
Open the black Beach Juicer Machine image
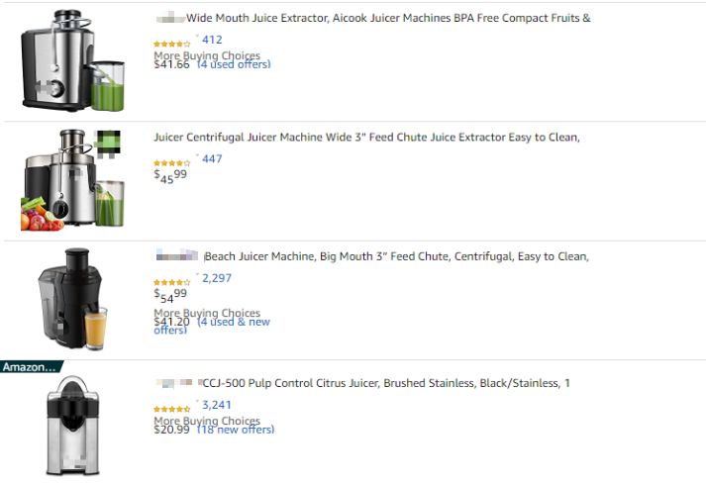coord(73,299)
